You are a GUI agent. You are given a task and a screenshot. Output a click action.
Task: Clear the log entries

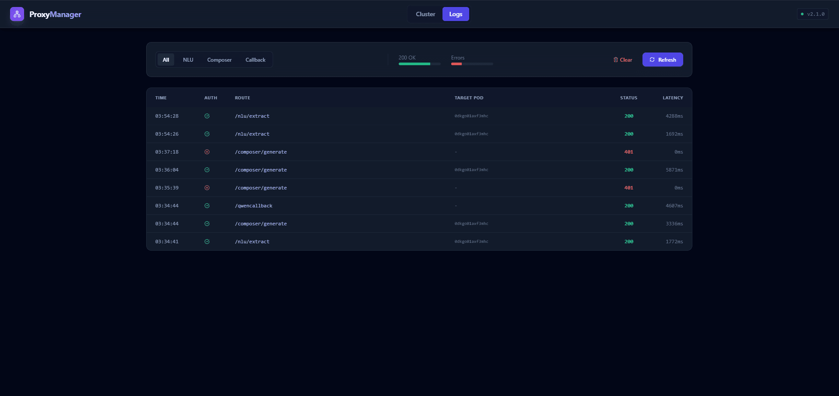(623, 60)
